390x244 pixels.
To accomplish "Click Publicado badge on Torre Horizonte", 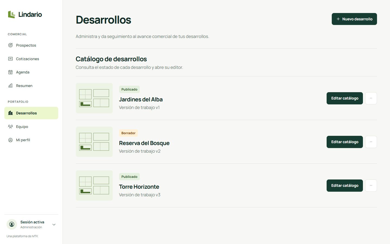I will [x=129, y=177].
